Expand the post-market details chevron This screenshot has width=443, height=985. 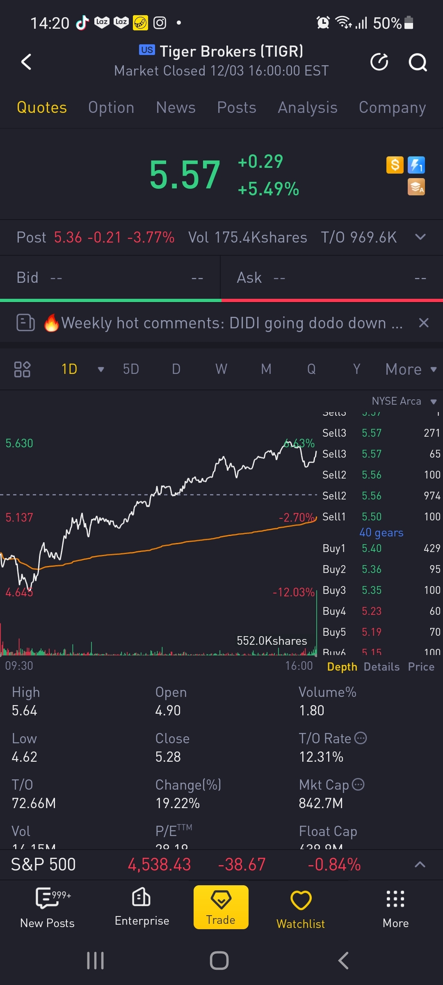coord(420,237)
